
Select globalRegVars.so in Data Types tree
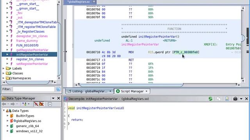point(29,121)
